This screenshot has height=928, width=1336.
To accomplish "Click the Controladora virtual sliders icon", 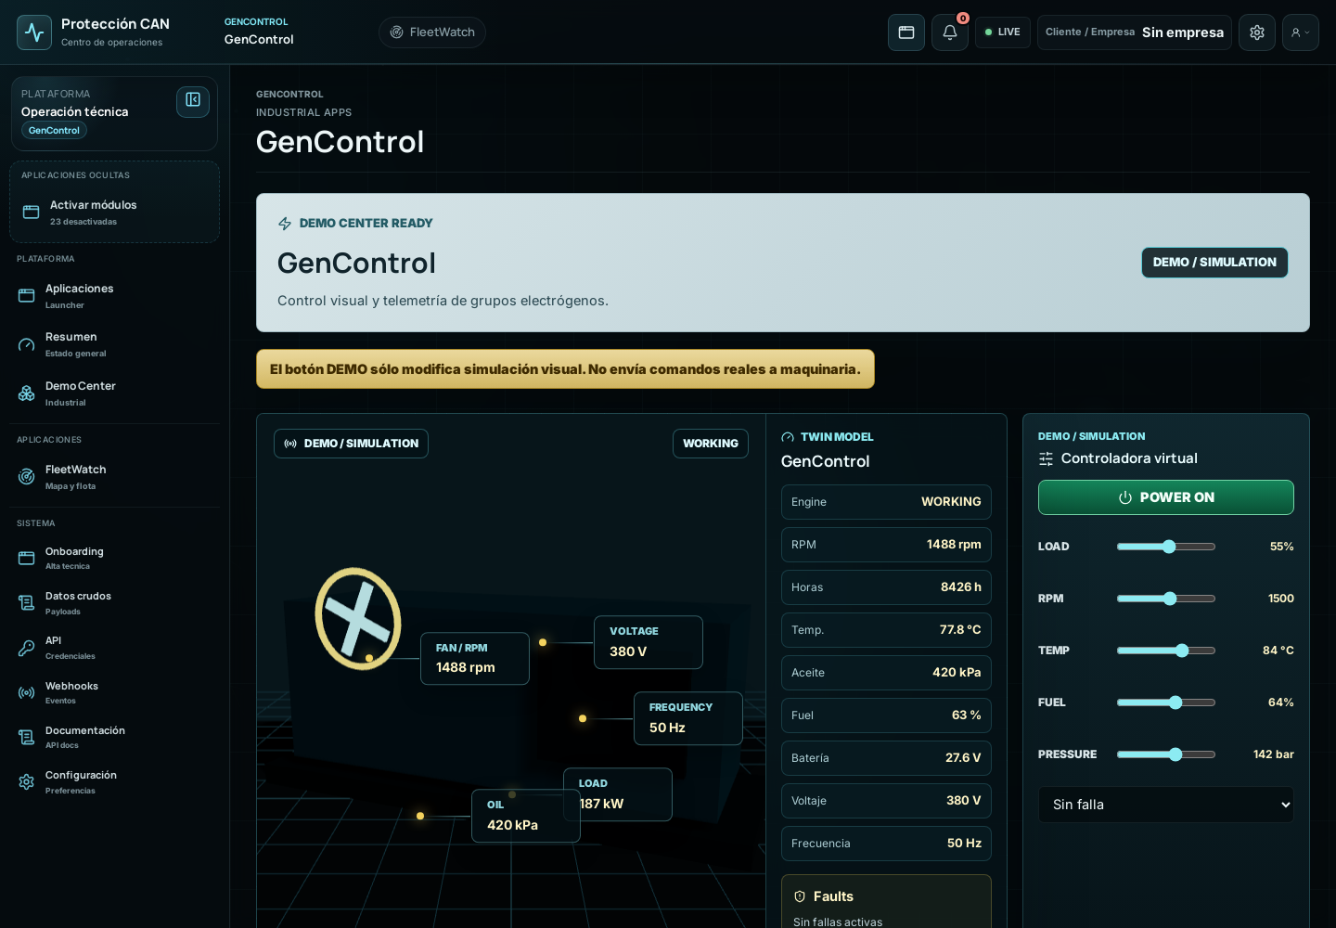I will click(1046, 458).
